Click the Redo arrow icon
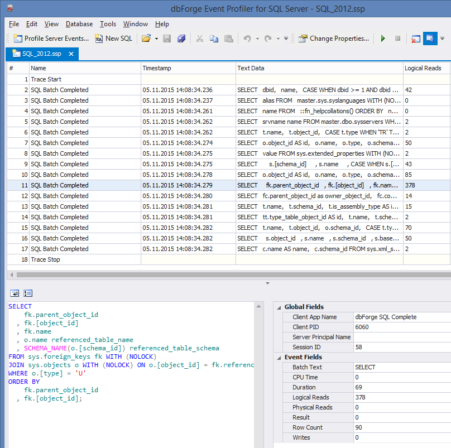 coord(268,38)
